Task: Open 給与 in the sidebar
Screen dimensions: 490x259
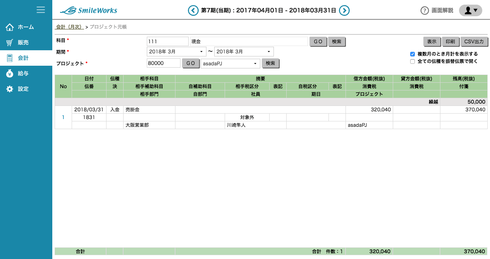Action: click(x=26, y=73)
